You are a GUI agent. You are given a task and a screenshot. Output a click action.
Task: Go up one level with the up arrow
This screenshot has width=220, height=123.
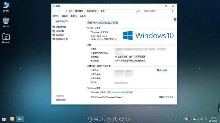point(66,11)
